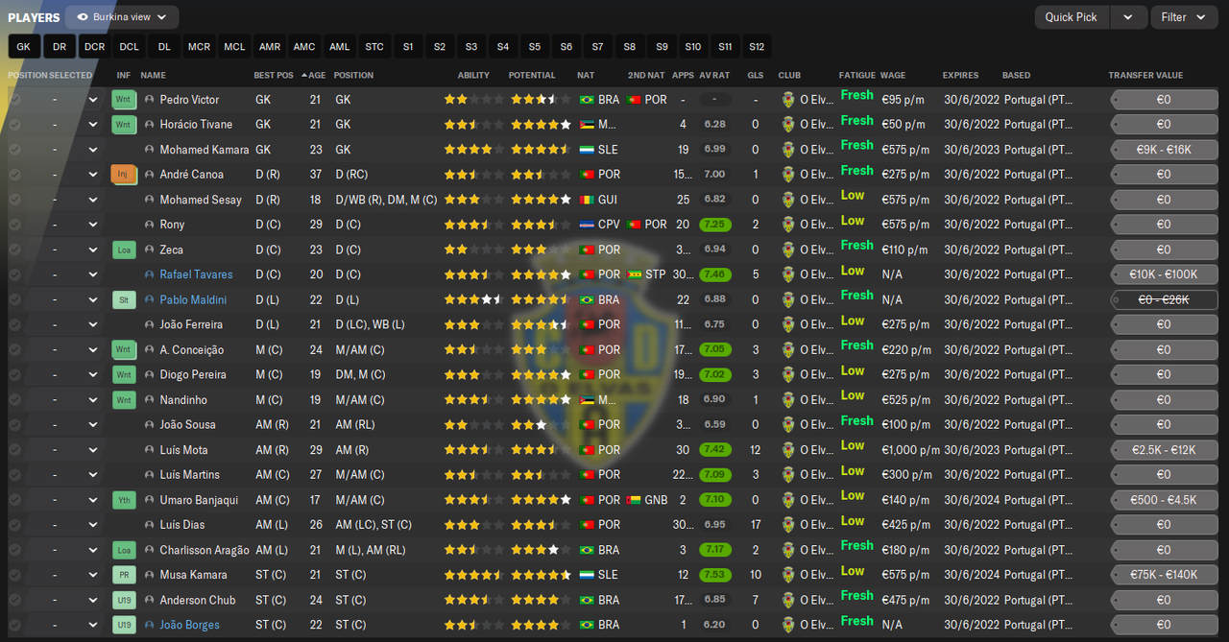Image resolution: width=1229 pixels, height=642 pixels.
Task: Open the Filter dropdown
Action: (x=1184, y=17)
